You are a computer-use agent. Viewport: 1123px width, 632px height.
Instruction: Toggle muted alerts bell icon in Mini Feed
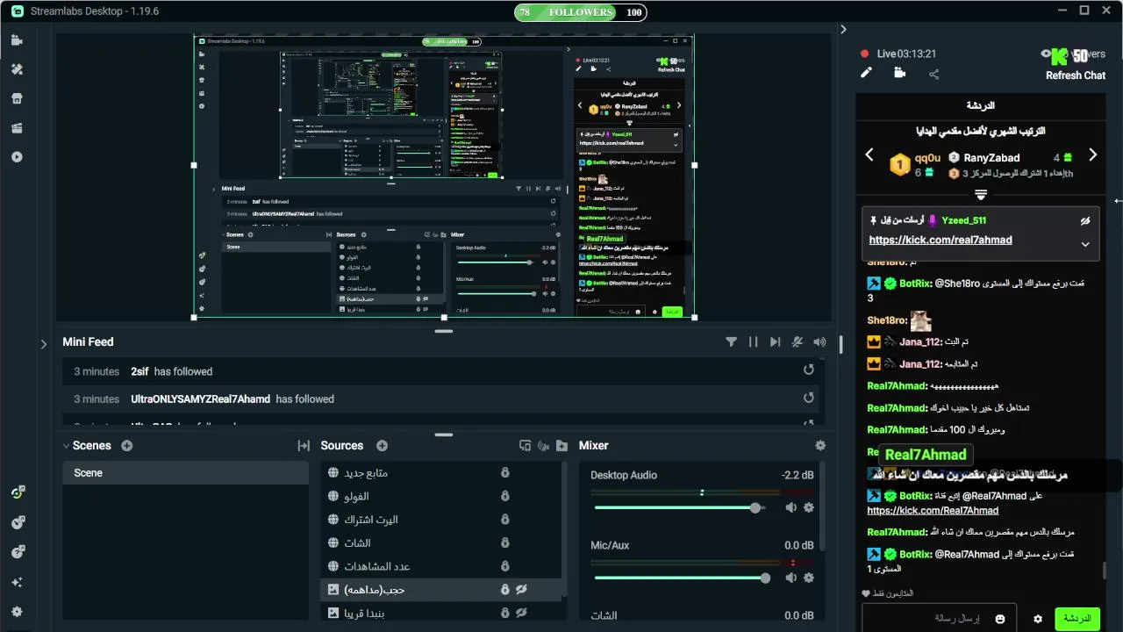click(x=798, y=342)
